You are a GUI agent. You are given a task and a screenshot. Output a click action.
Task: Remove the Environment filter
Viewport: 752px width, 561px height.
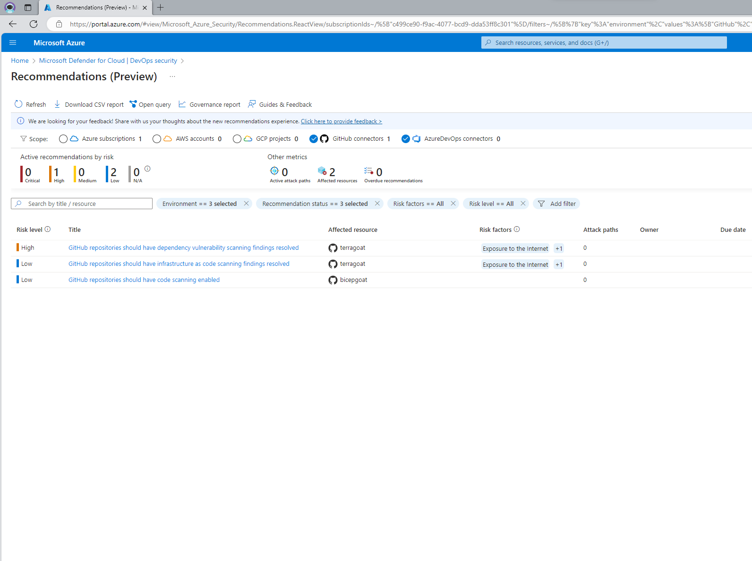(x=246, y=204)
